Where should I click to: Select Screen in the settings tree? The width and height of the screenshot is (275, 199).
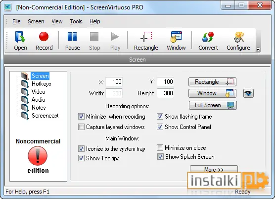[x=40, y=76]
